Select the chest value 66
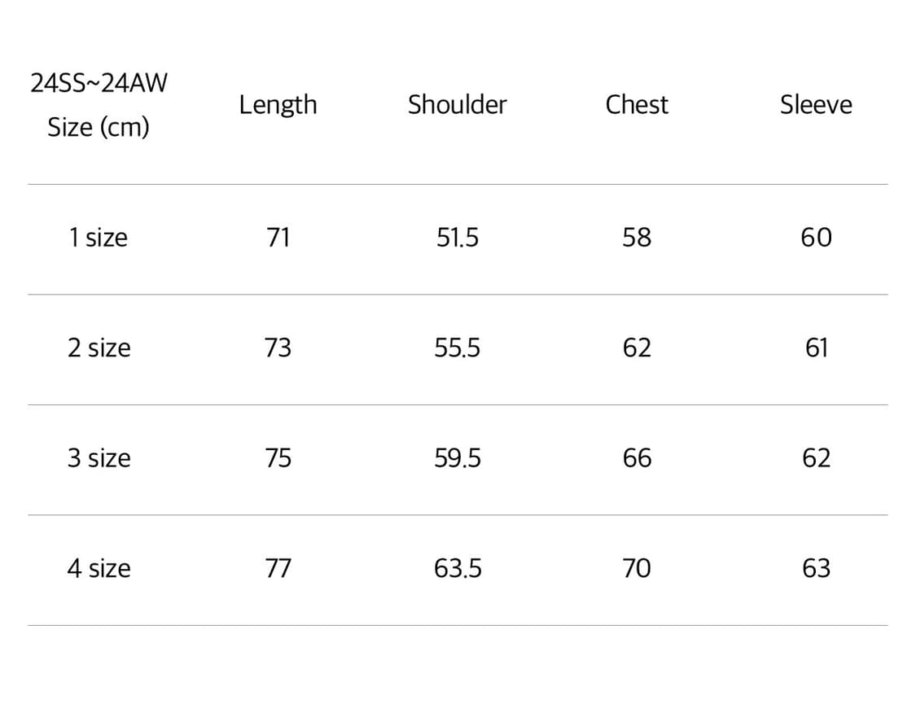This screenshot has height=704, width=916. pyautogui.click(x=637, y=458)
